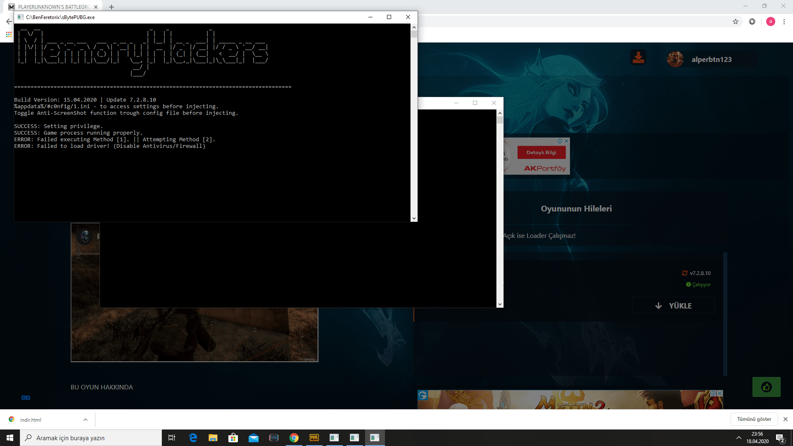The image size is (793, 446).
Task: Open the Windows notification center
Action: pyautogui.click(x=780, y=438)
